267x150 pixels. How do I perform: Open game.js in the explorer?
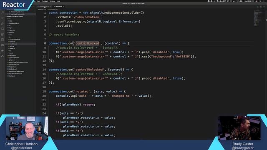13,42
